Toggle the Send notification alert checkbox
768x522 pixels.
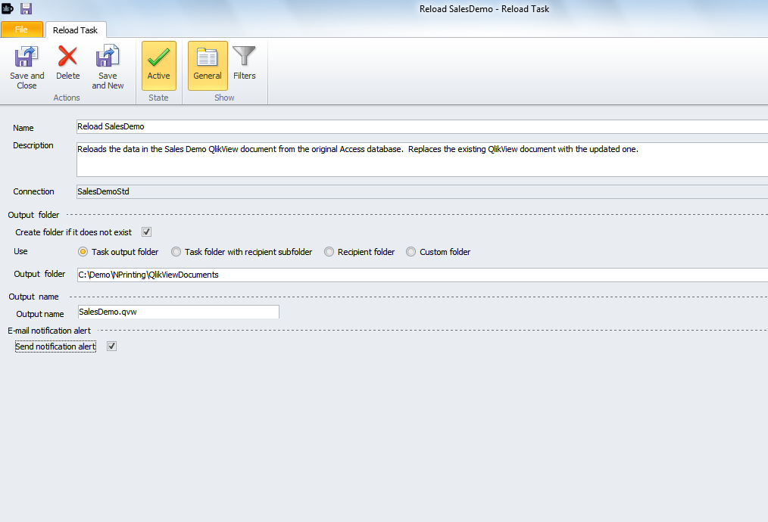click(111, 346)
